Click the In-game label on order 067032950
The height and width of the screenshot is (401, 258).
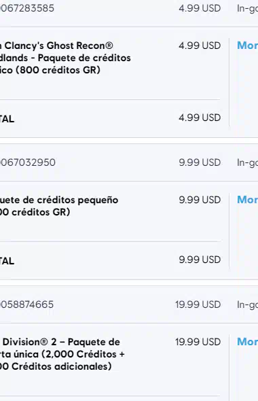pyautogui.click(x=247, y=162)
